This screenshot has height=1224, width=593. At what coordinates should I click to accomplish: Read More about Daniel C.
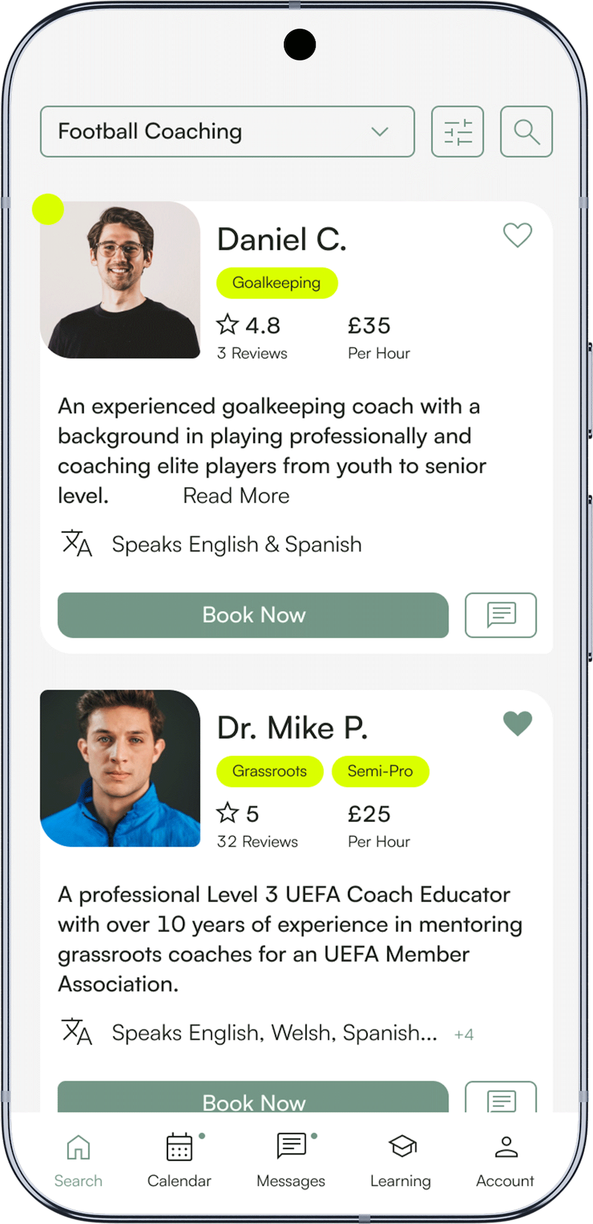(x=236, y=496)
